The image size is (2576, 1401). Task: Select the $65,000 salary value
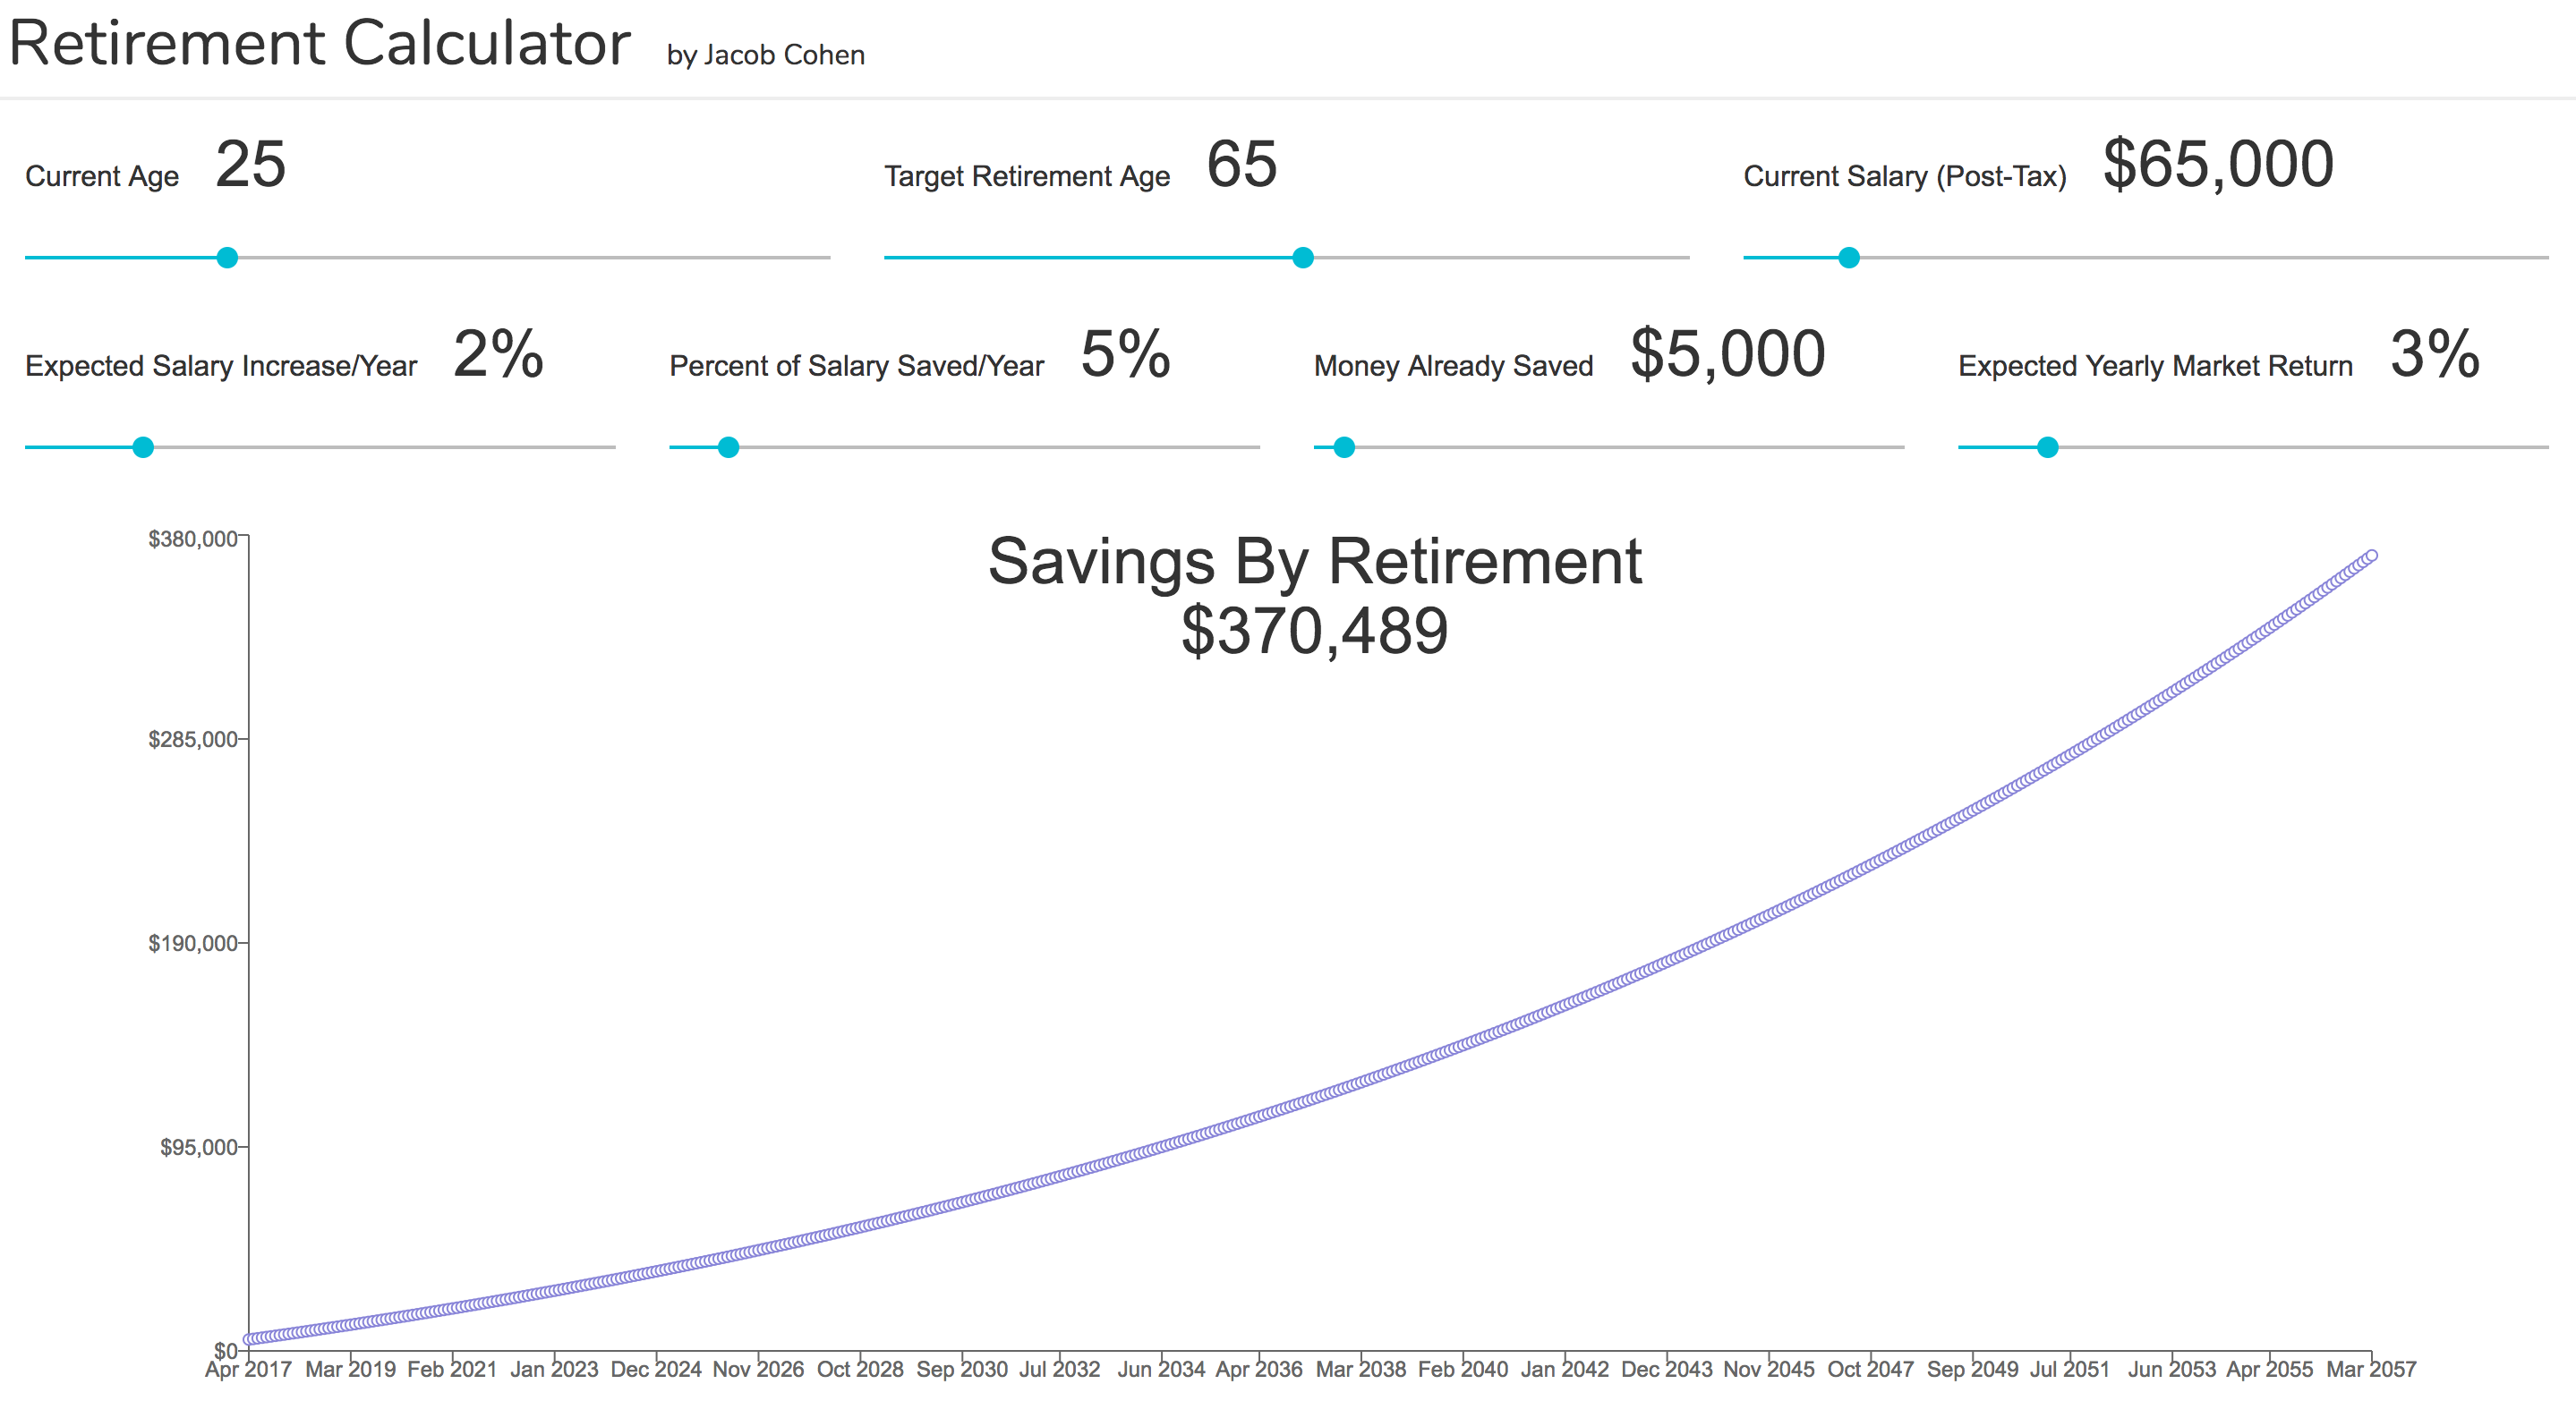pos(2220,165)
